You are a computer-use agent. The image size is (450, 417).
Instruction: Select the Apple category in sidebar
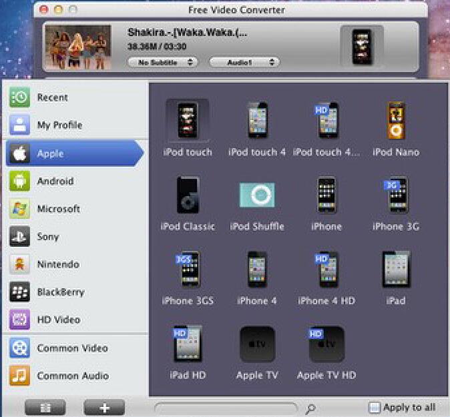pyautogui.click(x=75, y=153)
